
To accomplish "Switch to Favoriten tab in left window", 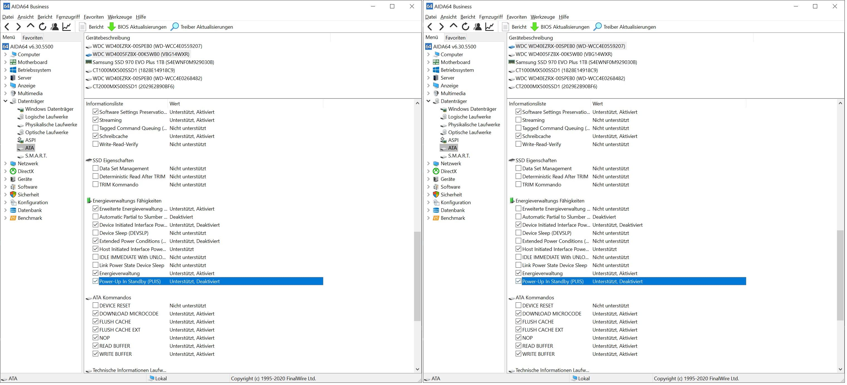I will tap(33, 38).
